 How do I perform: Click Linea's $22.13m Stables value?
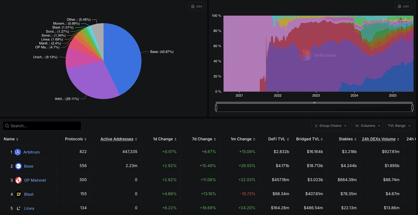point(349,208)
